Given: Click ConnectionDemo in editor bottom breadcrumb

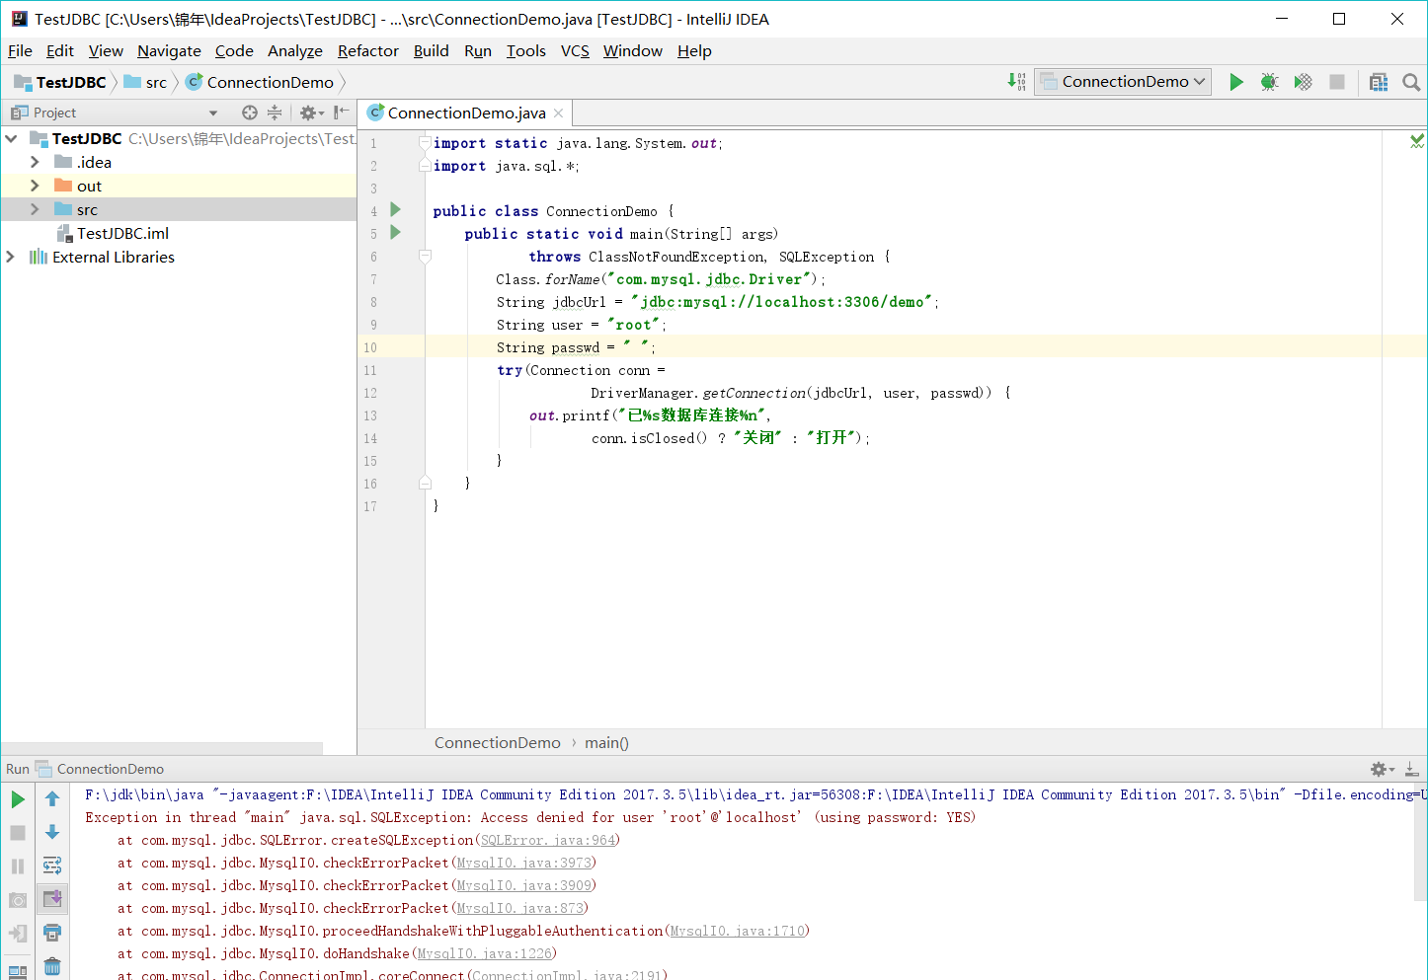Looking at the screenshot, I should (x=497, y=742).
